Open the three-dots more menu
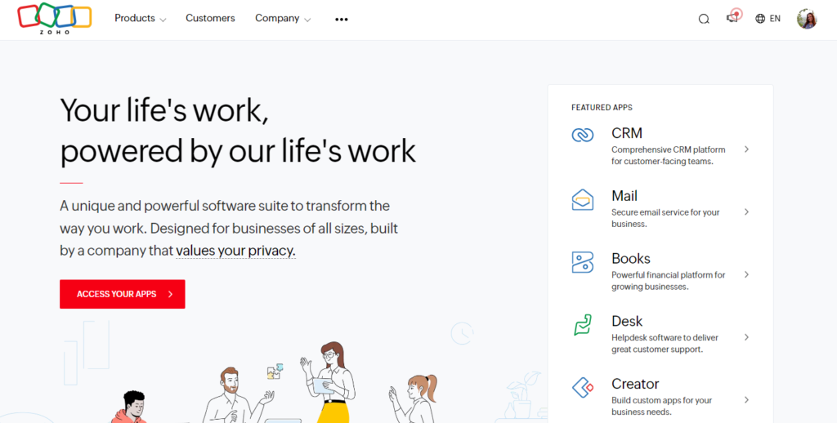This screenshot has width=837, height=423. [342, 20]
